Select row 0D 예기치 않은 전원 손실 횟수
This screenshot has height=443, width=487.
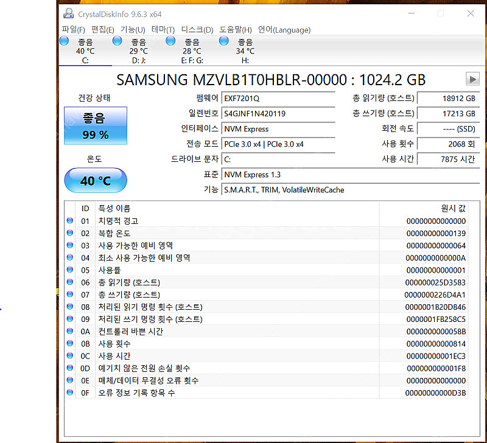266,368
